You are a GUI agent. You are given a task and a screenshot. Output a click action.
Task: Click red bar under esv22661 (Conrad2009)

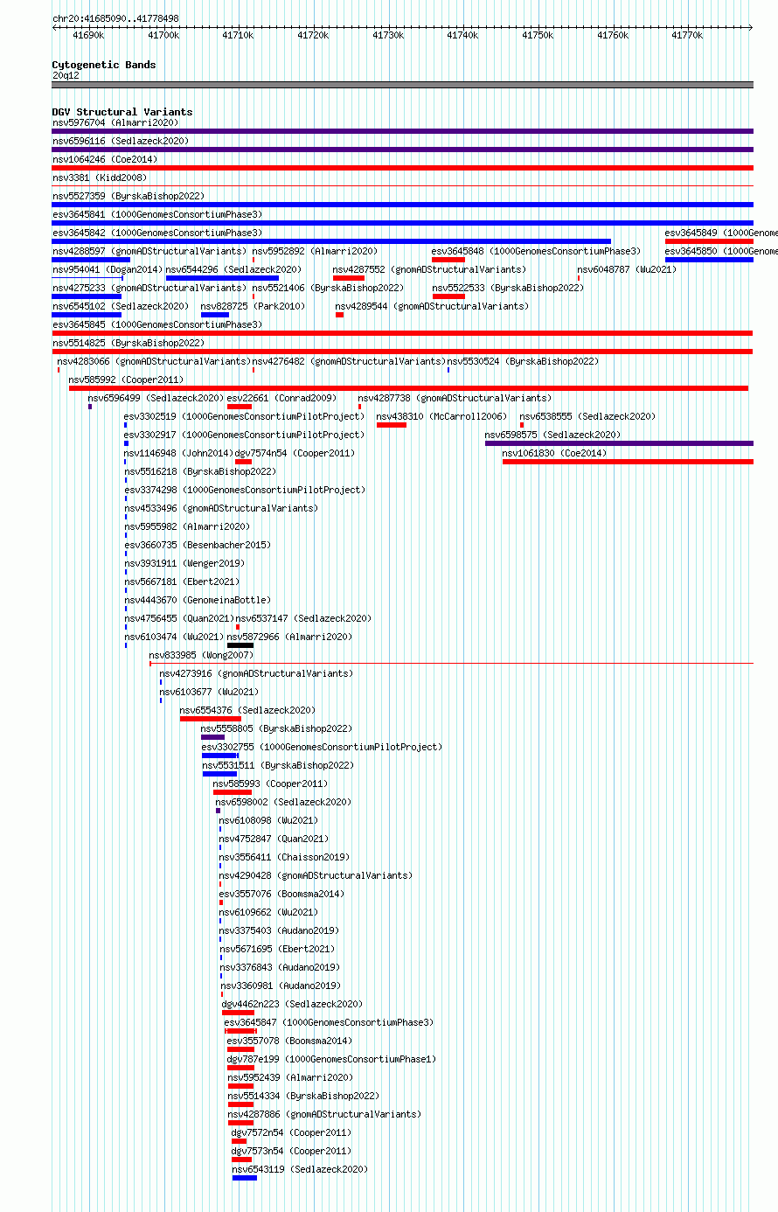coord(240,407)
